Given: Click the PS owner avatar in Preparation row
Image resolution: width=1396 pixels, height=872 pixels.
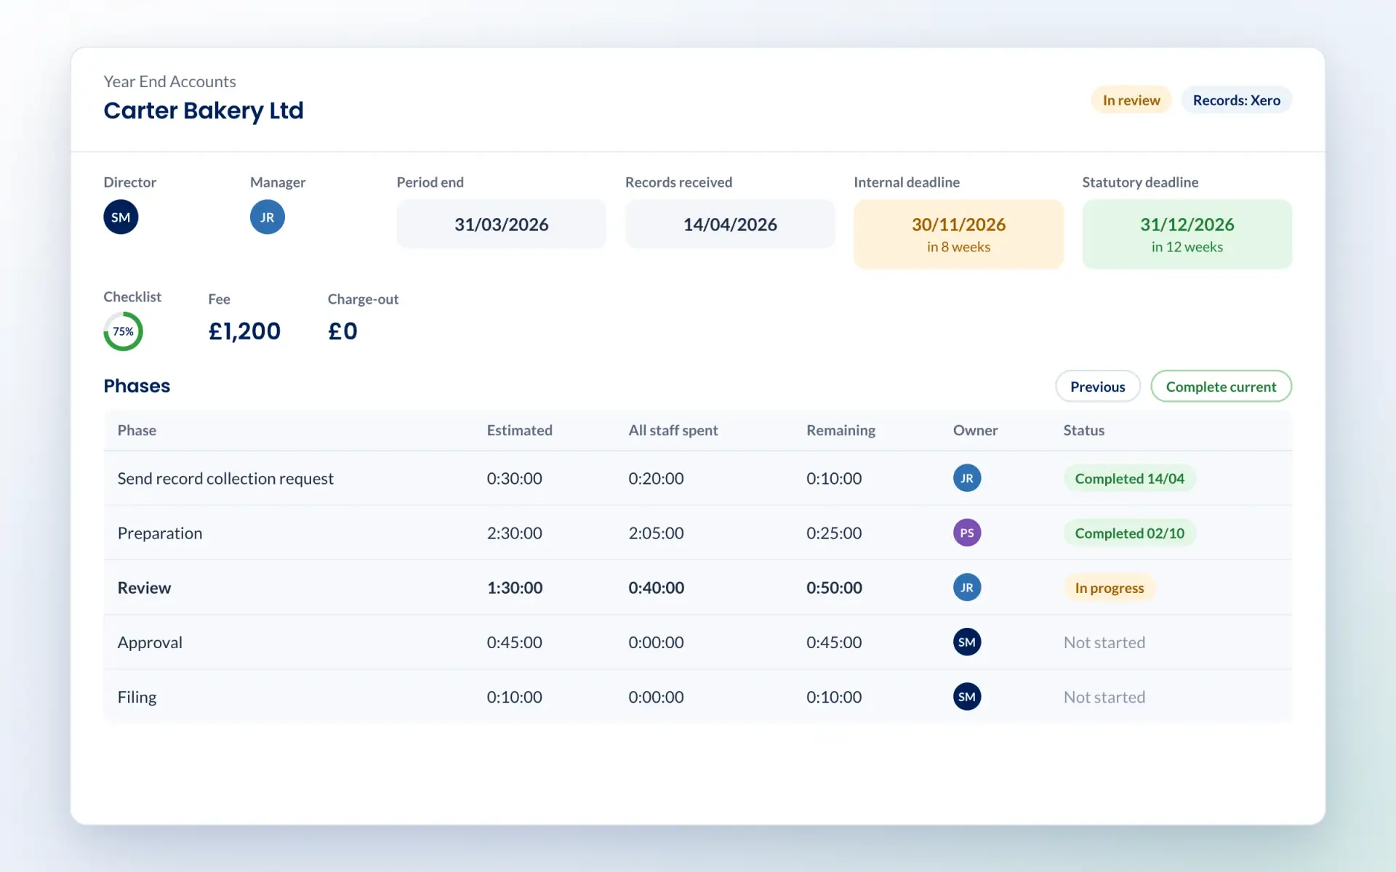Looking at the screenshot, I should click(x=967, y=533).
